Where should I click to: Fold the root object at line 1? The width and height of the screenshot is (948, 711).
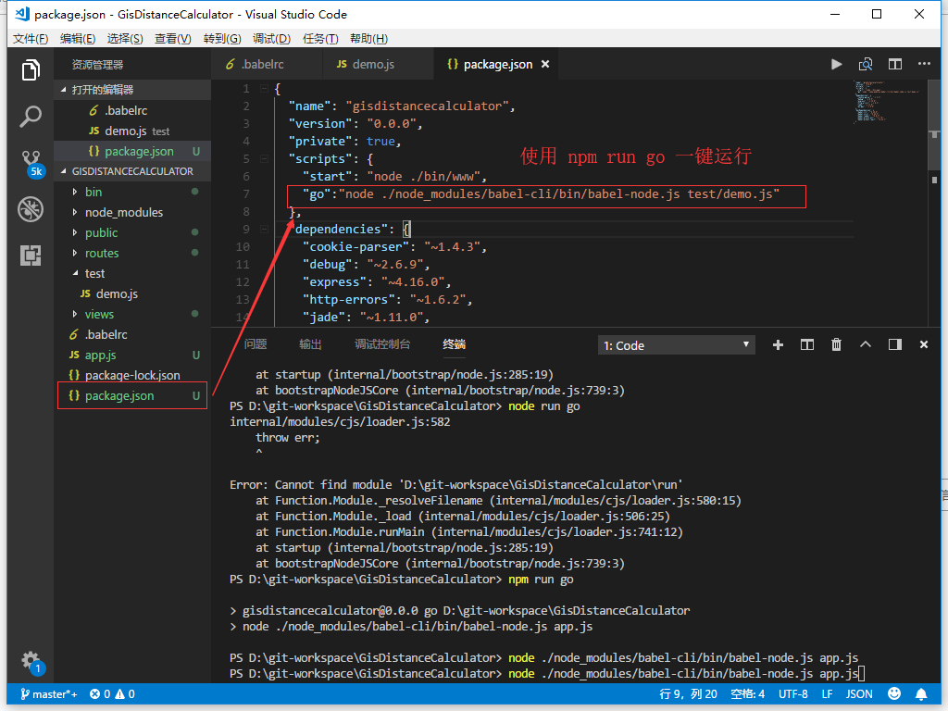point(264,88)
